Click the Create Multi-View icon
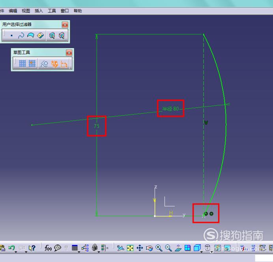Viewport: 273px width, 262px height. (187, 248)
